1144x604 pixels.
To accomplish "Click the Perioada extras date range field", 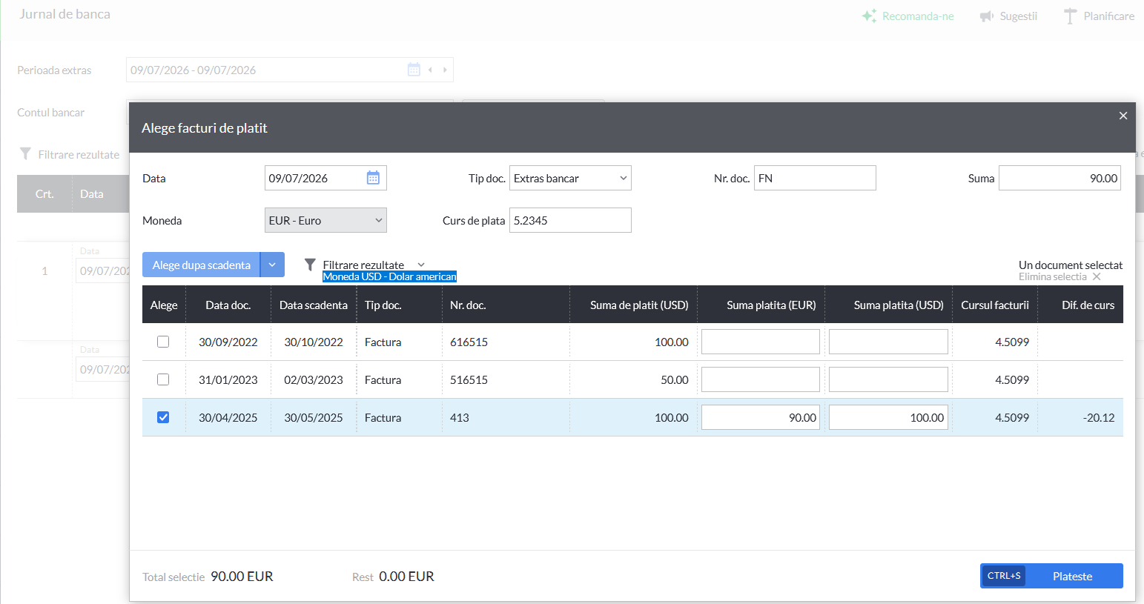I will pyautogui.click(x=290, y=70).
